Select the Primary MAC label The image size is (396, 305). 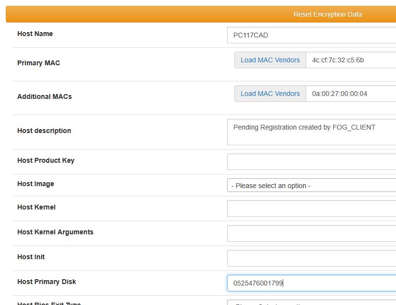pyautogui.click(x=39, y=63)
